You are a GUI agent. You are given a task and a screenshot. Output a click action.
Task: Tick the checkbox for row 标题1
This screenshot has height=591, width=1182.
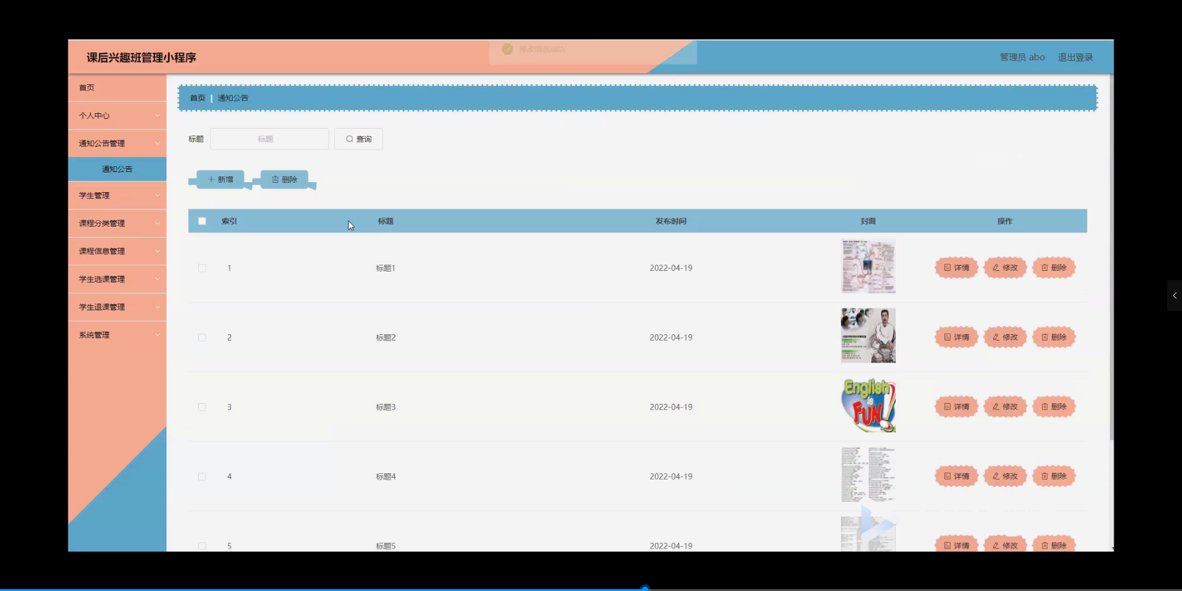202,268
